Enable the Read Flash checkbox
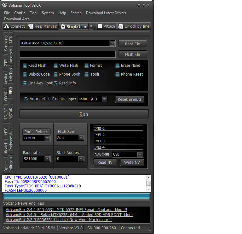The image size is (242, 234). (25, 66)
